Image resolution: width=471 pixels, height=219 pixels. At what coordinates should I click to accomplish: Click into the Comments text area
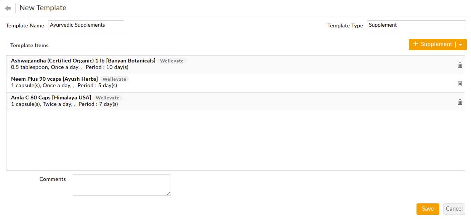pyautogui.click(x=121, y=185)
